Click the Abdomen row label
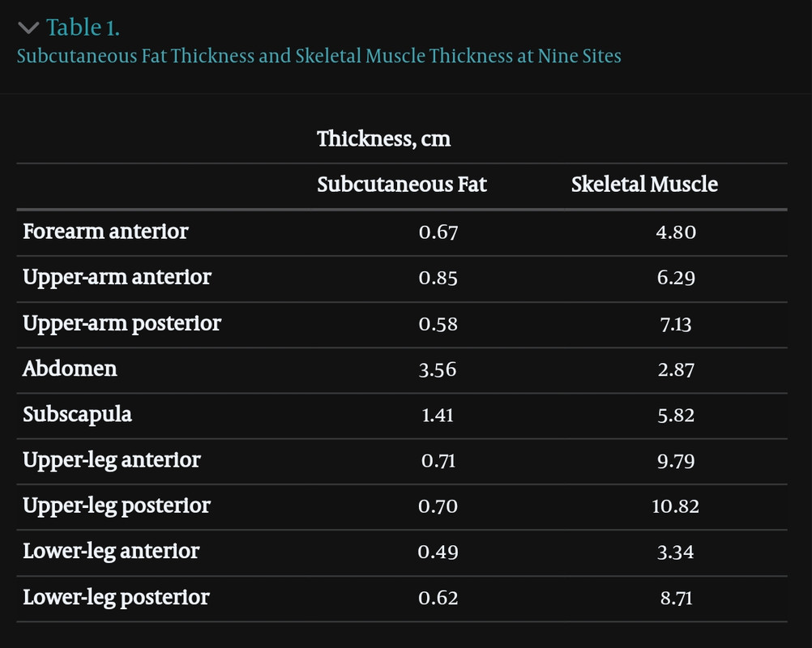 pyautogui.click(x=70, y=369)
